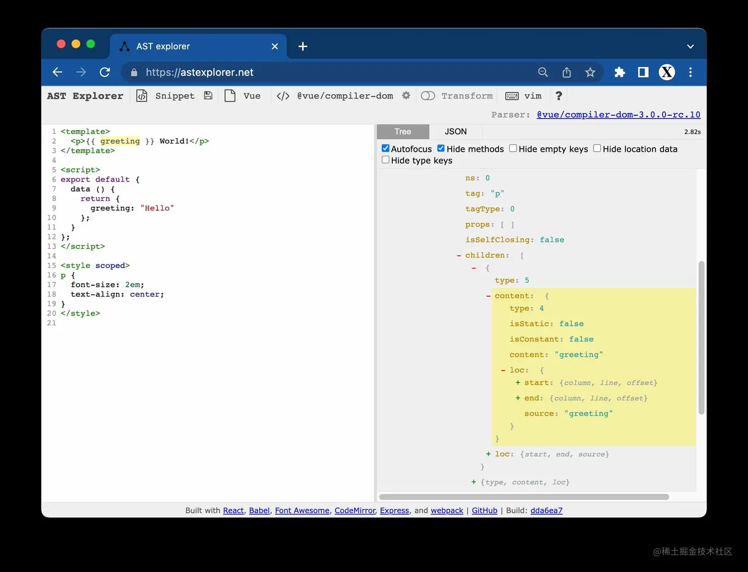The image size is (748, 572).
Task: Reload the astexplorer.net page
Action: [105, 72]
